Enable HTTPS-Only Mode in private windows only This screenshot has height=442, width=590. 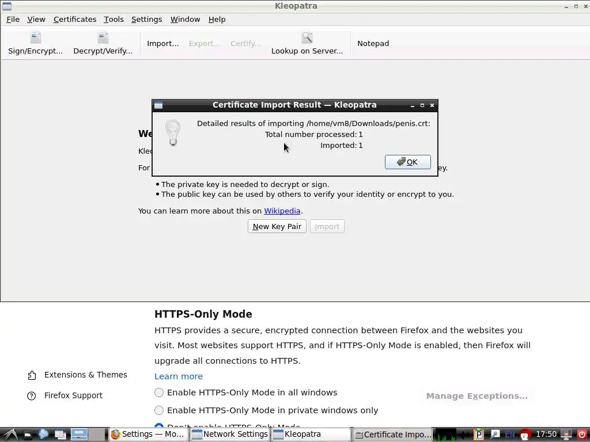(159, 410)
